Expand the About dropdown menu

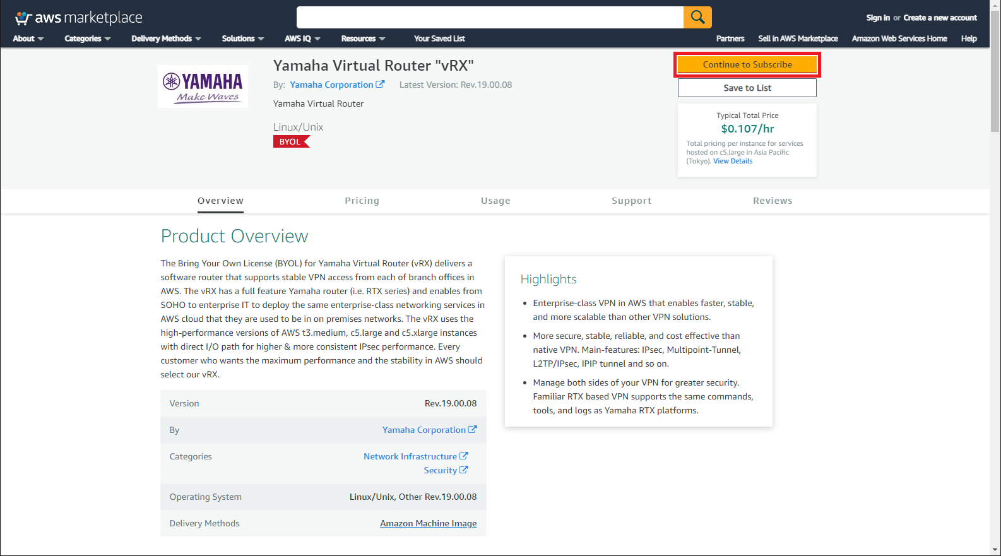28,38
